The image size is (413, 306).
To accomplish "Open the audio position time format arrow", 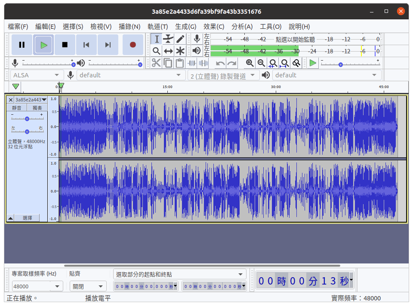I will click(x=351, y=280).
